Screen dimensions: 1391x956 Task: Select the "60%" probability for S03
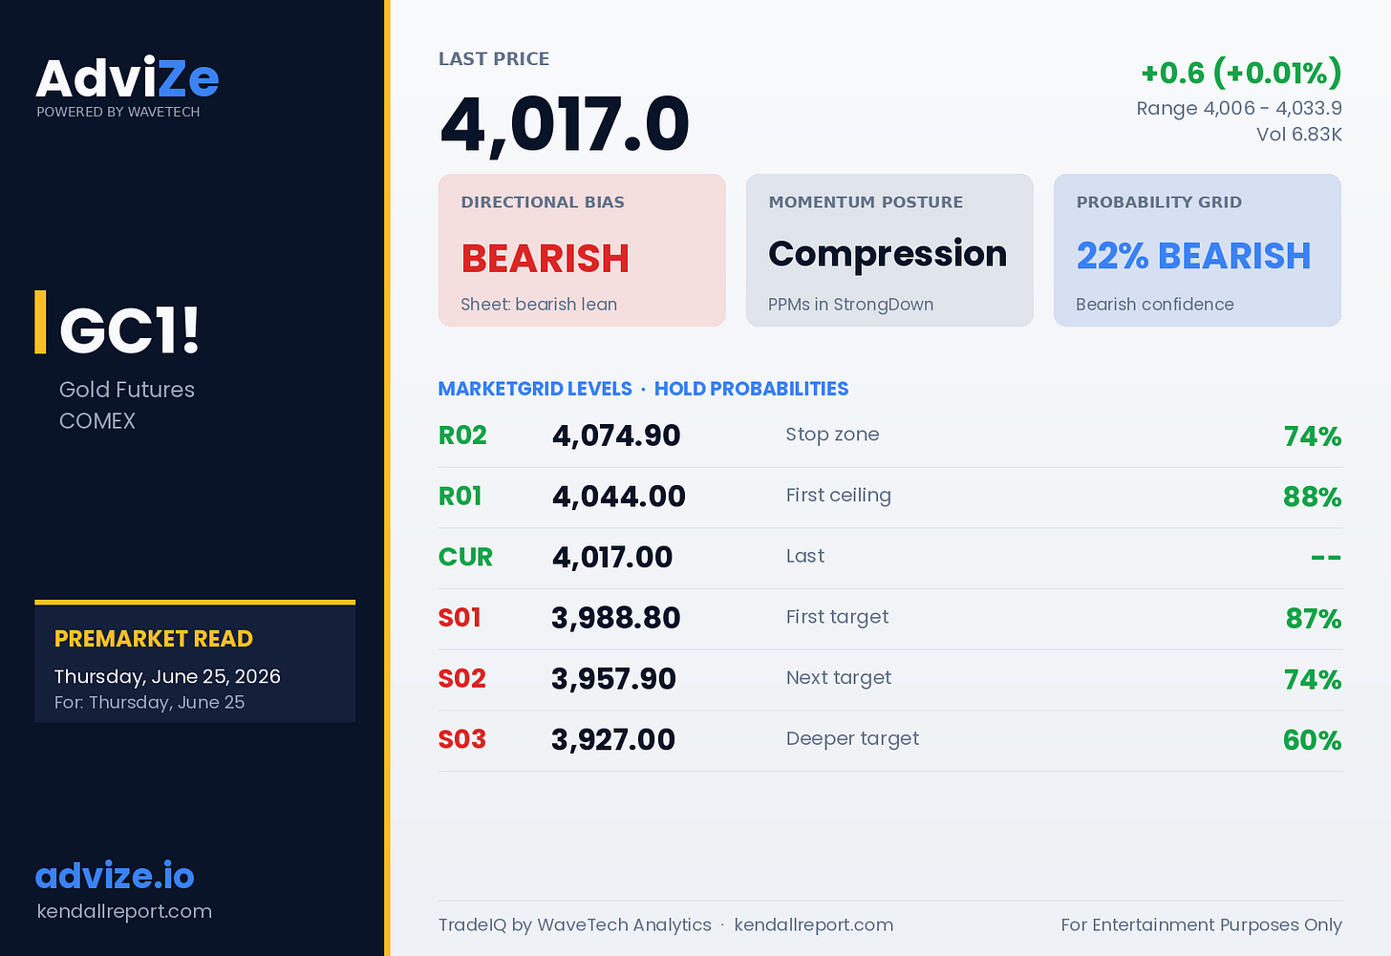pyautogui.click(x=1313, y=741)
